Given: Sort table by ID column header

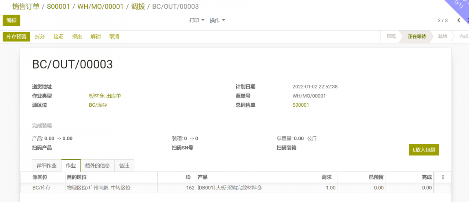Looking at the screenshot, I should (x=177, y=177).
